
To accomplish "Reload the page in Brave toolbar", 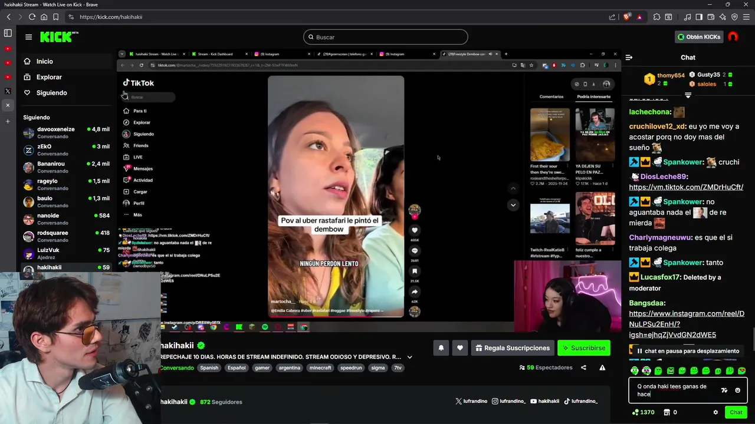I will (x=32, y=17).
